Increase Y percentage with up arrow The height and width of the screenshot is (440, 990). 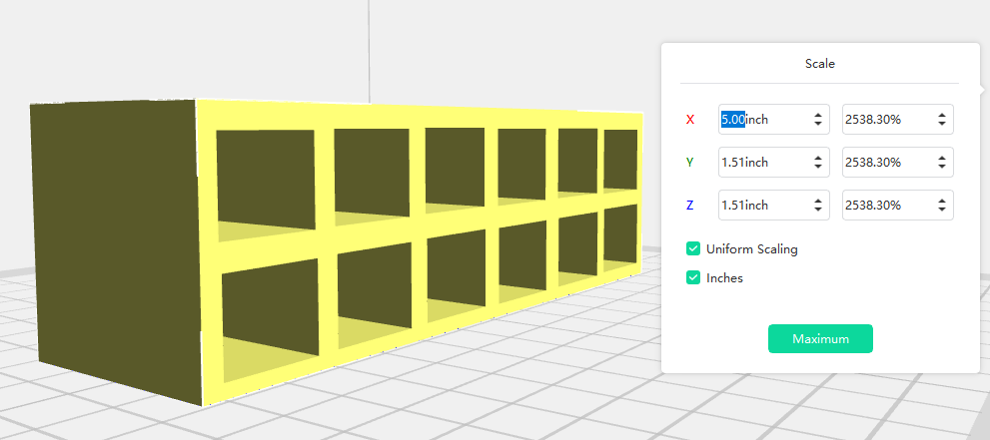[942, 158]
